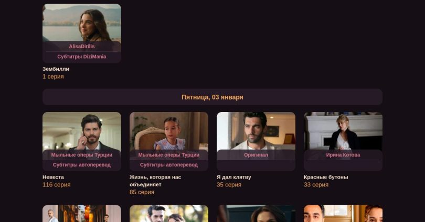Open 1 серия under Зембилли
425x222 pixels.
[x=53, y=76]
